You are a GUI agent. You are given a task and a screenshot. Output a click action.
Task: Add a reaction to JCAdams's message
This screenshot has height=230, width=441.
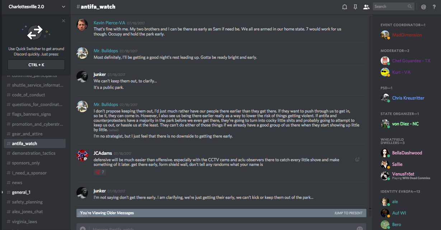coord(357,160)
